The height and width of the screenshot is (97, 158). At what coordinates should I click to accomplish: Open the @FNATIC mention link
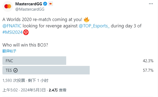point(12,26)
